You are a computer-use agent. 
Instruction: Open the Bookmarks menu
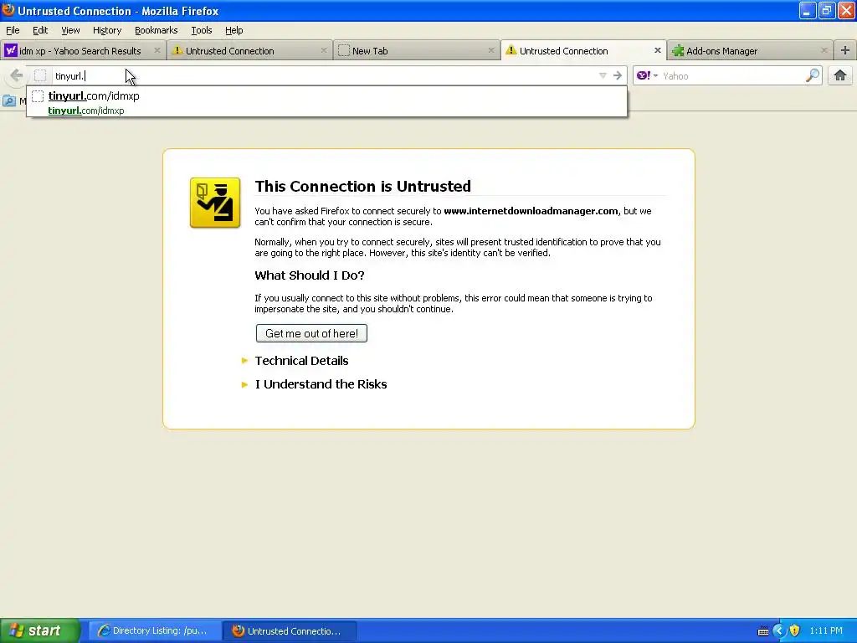(156, 30)
